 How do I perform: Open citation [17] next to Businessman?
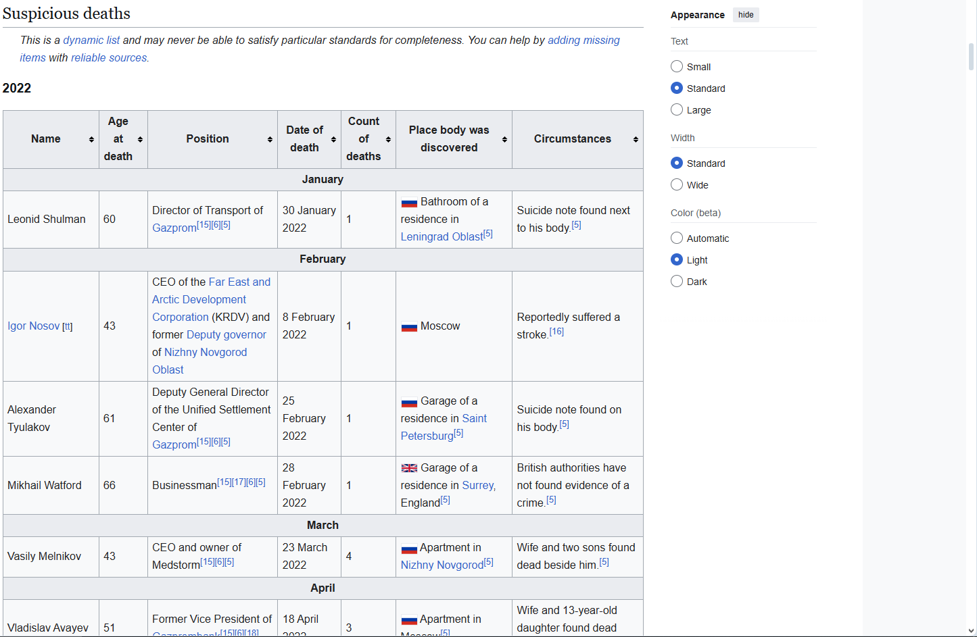(x=238, y=482)
